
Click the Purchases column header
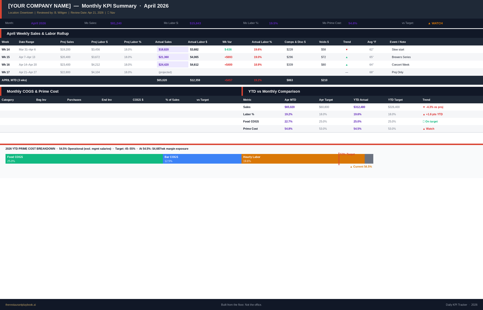[74, 100]
